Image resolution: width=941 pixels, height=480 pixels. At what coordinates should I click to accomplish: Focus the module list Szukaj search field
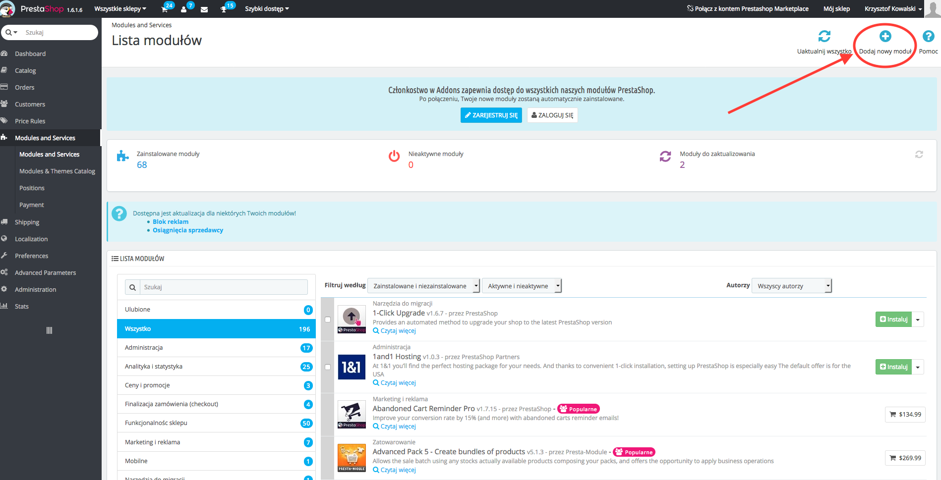pos(224,287)
